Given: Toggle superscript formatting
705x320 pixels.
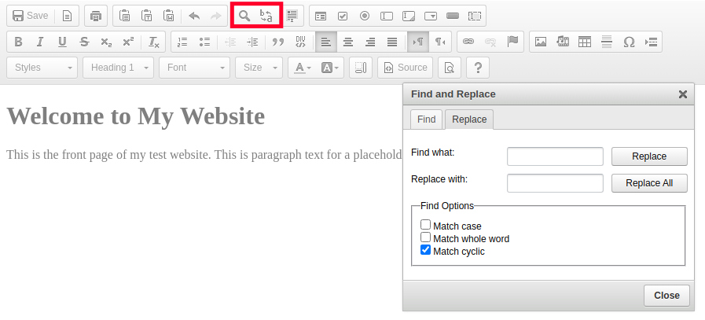Looking at the screenshot, I should point(128,42).
